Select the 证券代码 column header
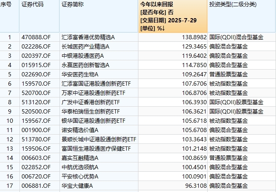The image size is (276, 192). tap(39, 16)
